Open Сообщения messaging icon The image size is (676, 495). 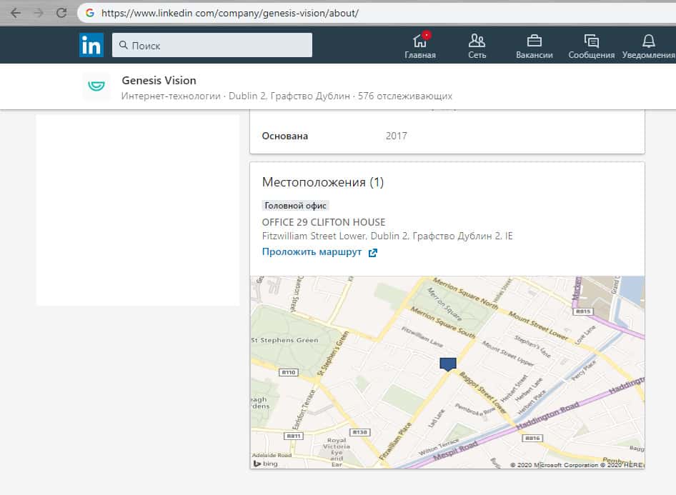(591, 40)
